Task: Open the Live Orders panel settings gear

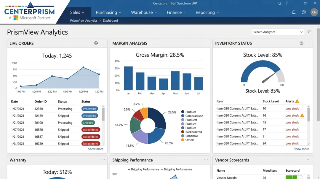Action: click(96, 43)
